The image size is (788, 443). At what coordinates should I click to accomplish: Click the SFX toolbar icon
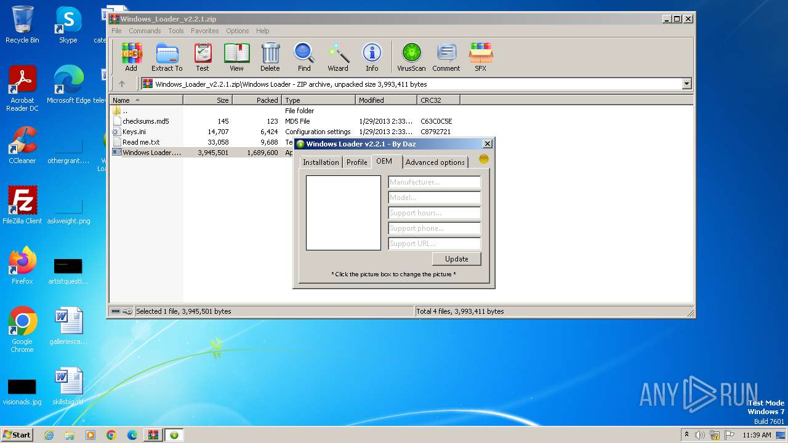coord(481,57)
